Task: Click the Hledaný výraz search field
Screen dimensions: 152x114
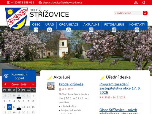Action: point(128,13)
